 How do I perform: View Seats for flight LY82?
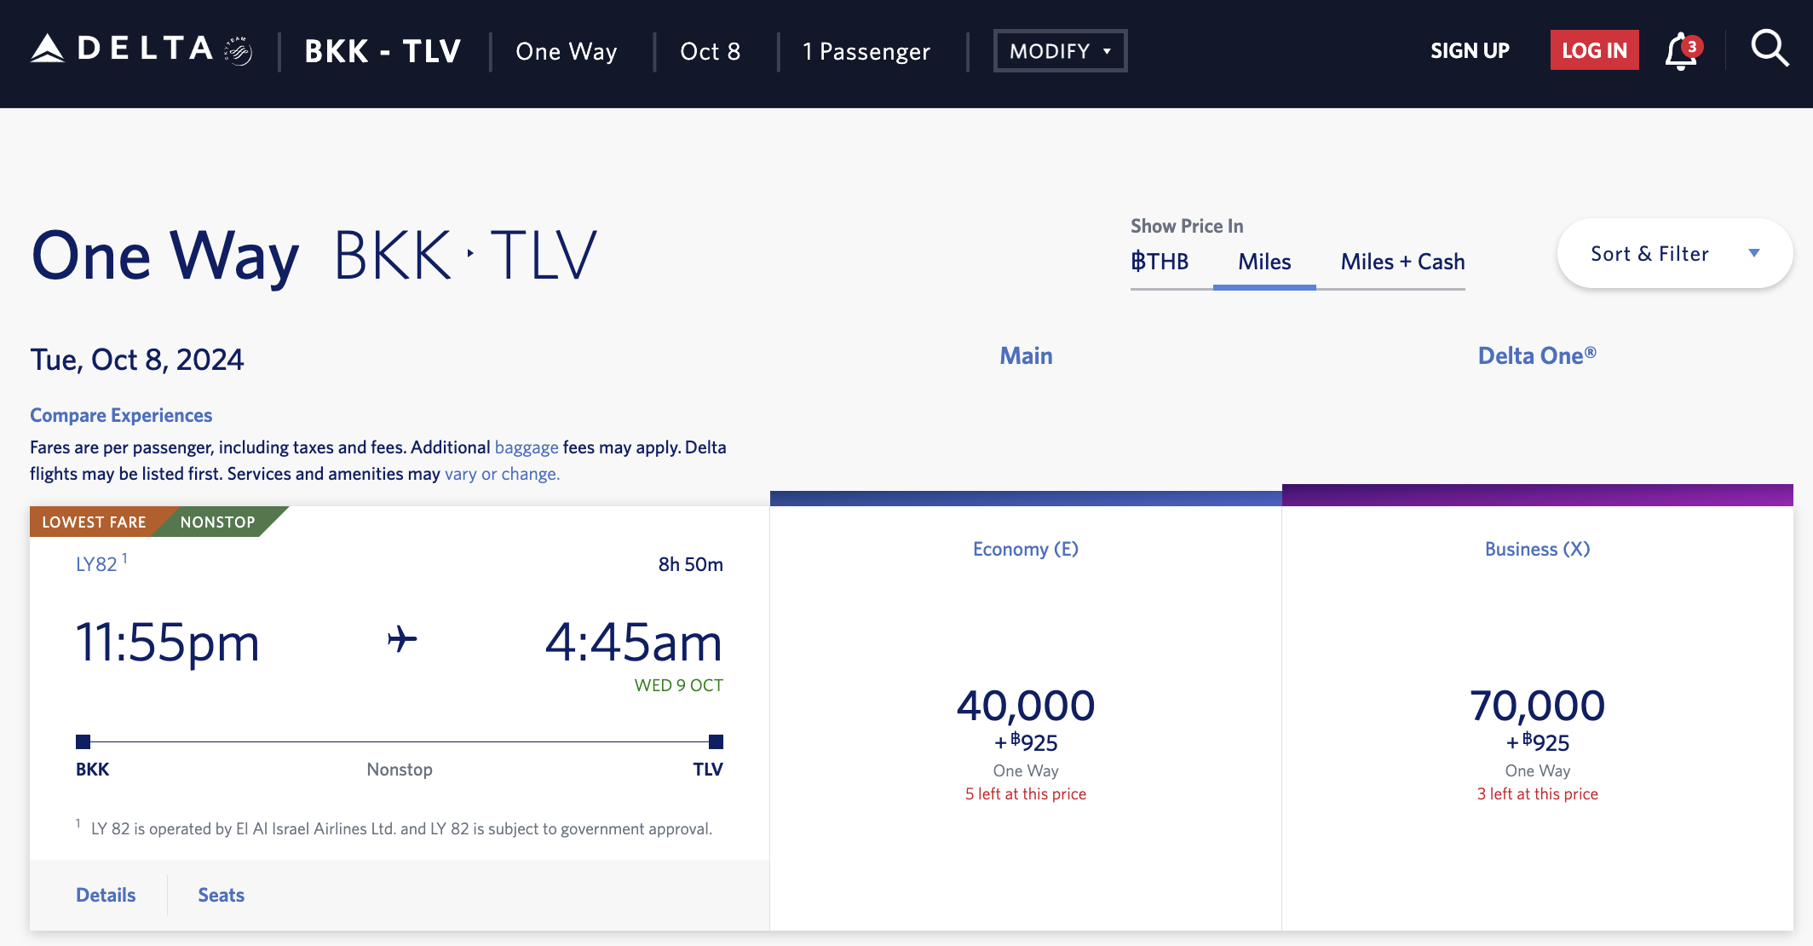point(221,895)
